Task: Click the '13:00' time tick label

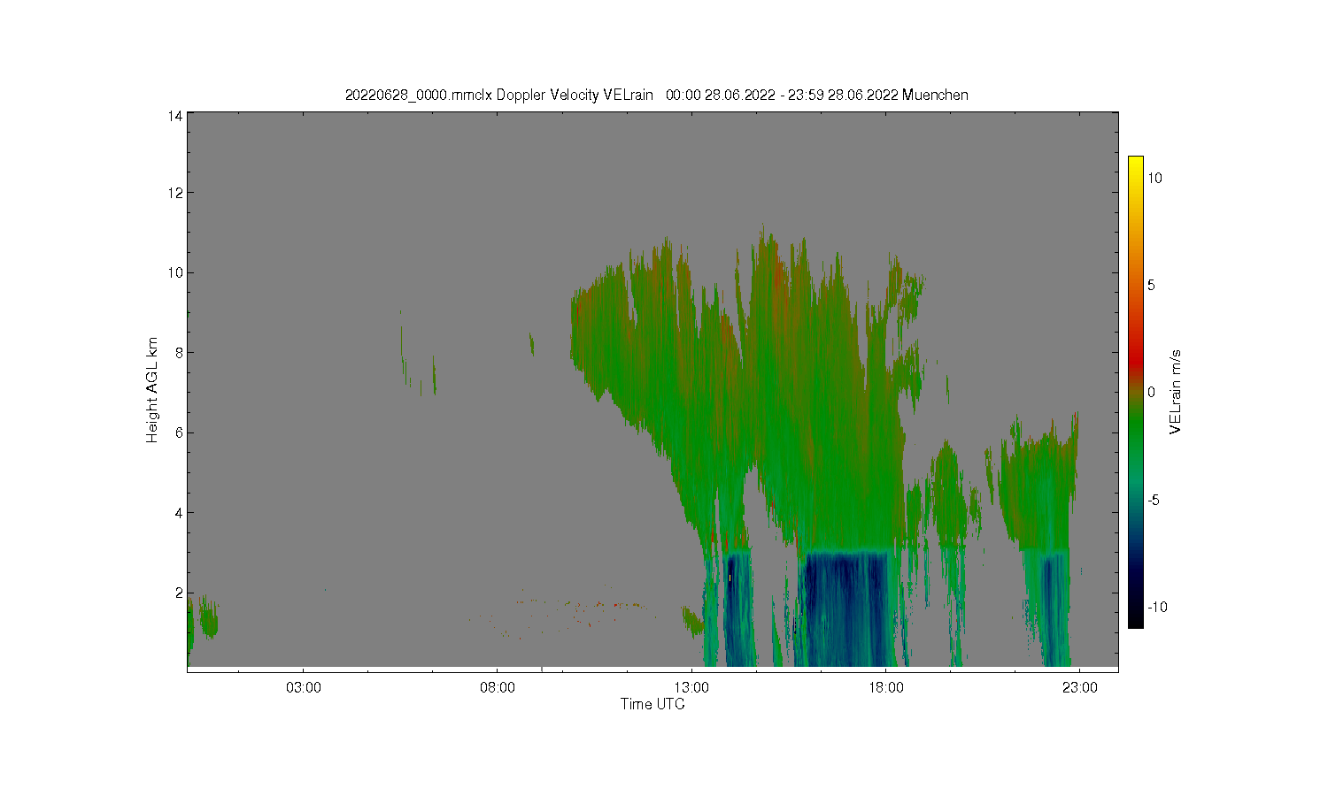Action: pos(691,688)
